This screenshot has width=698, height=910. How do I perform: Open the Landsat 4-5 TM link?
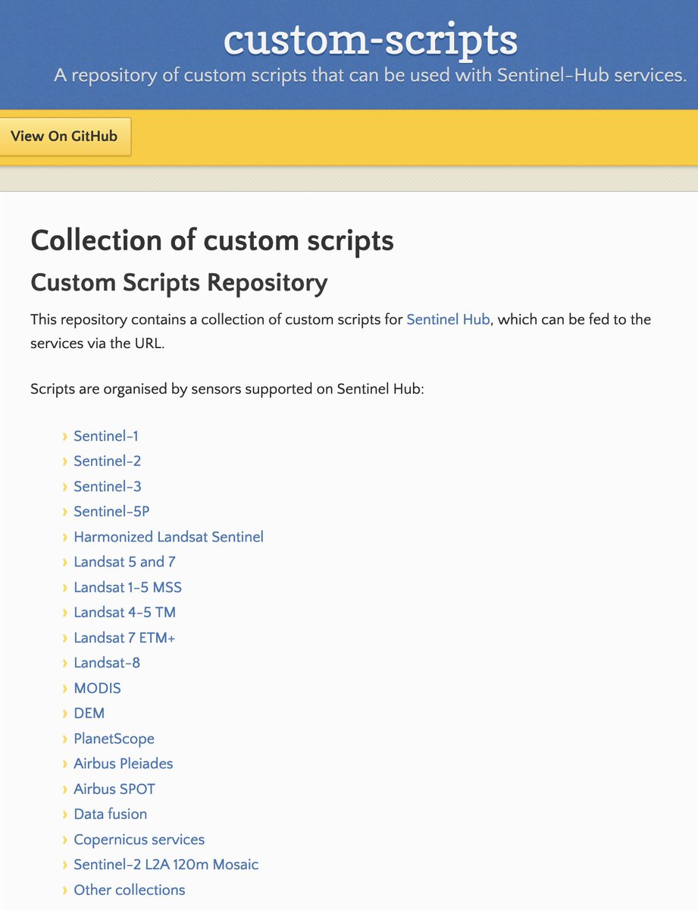124,612
